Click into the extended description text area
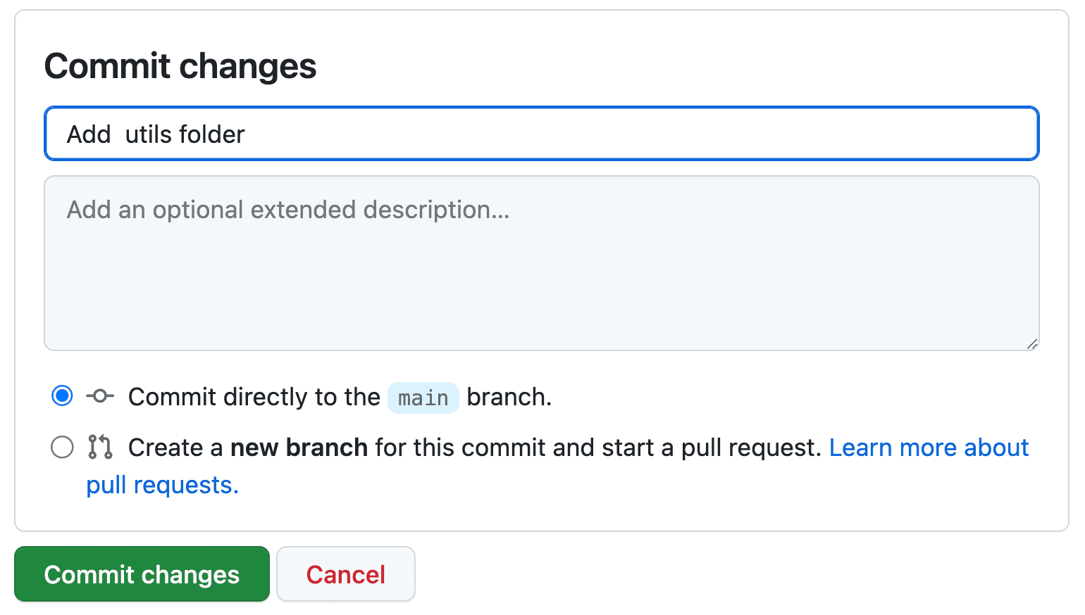This screenshot has height=615, width=1085. click(x=541, y=274)
